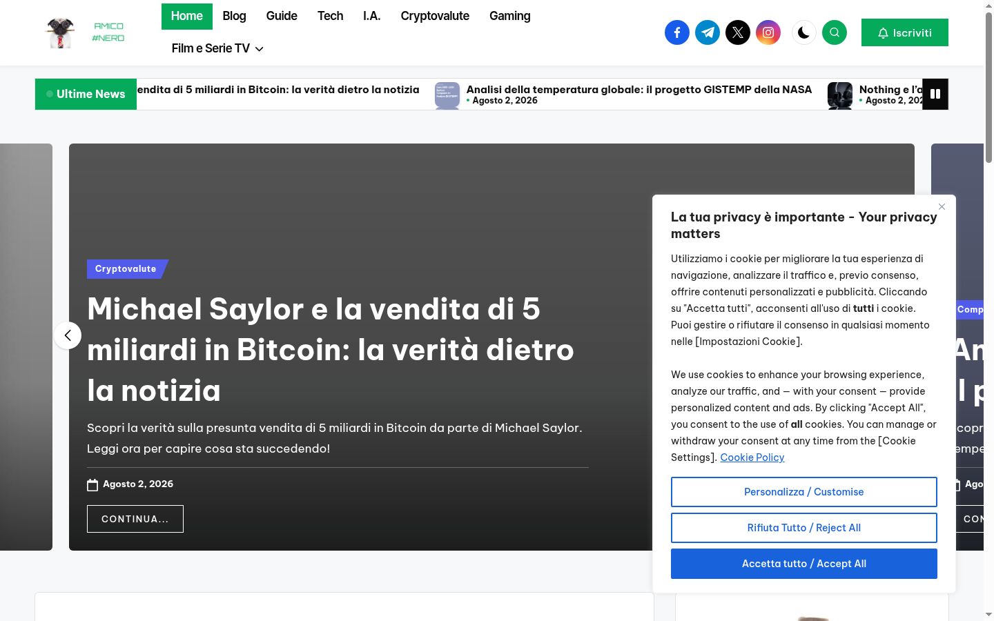The width and height of the screenshot is (994, 621).
Task: Open the site search magnifier icon
Action: (834, 32)
